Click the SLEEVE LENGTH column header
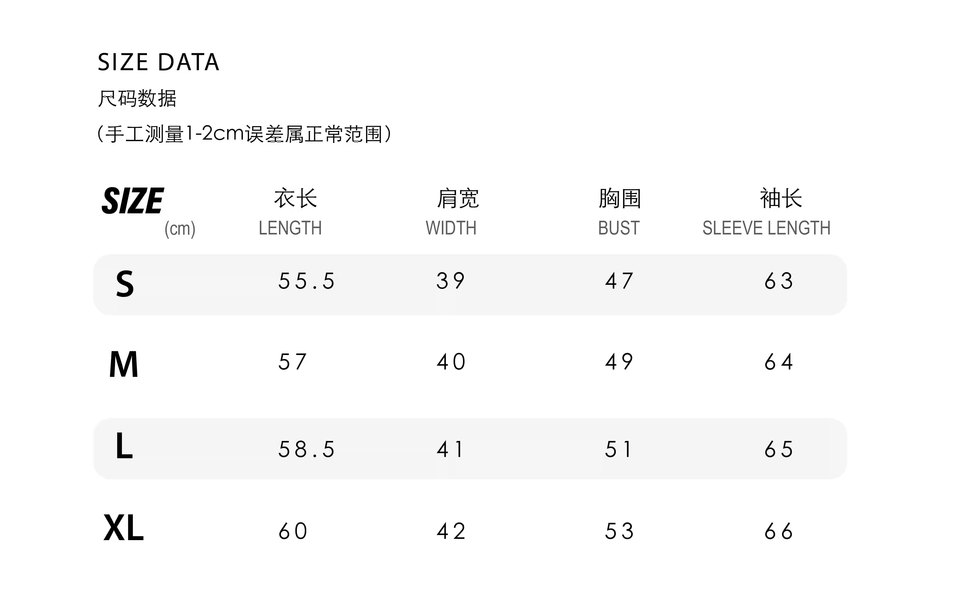954x592 pixels. click(767, 228)
